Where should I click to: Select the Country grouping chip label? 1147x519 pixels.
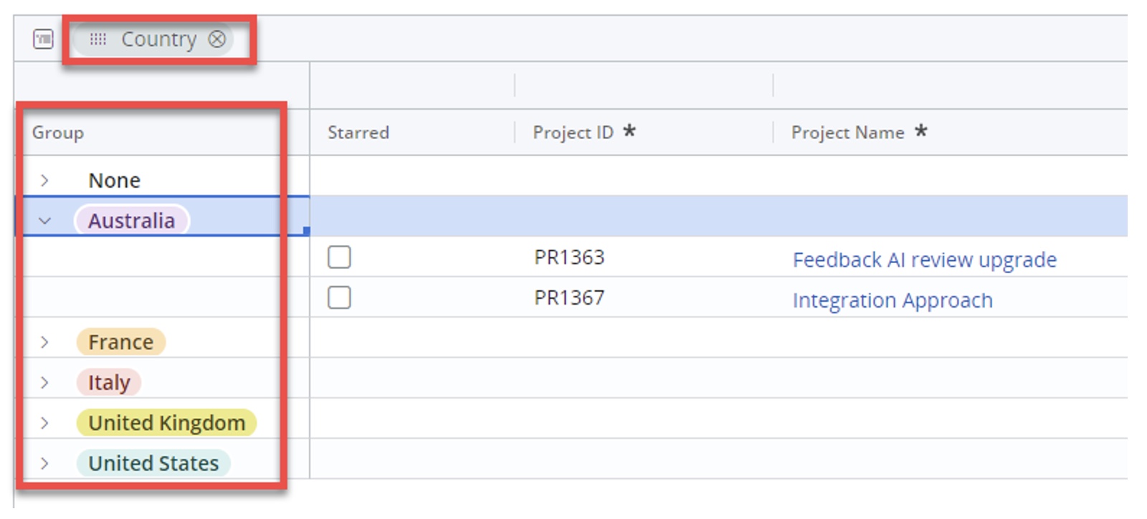[158, 39]
